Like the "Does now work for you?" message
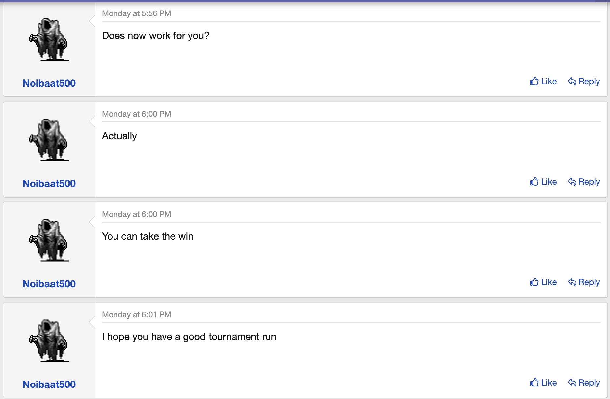This screenshot has width=610, height=399. [x=544, y=81]
